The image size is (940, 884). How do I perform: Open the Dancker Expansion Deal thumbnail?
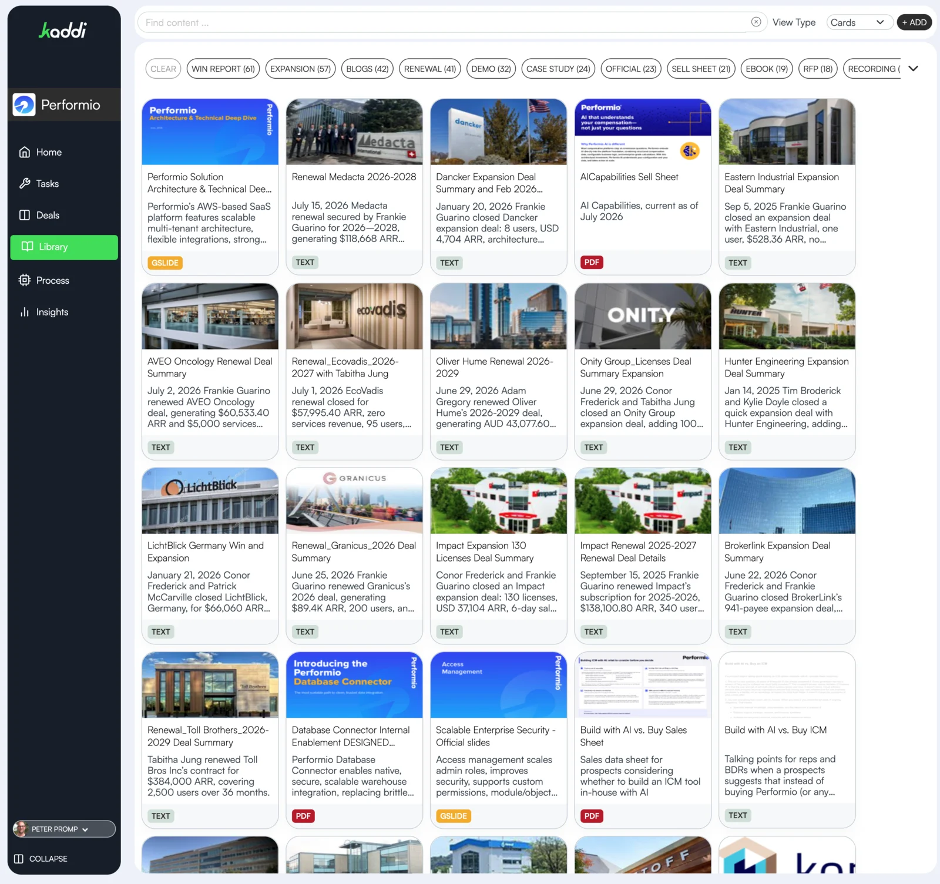click(499, 132)
